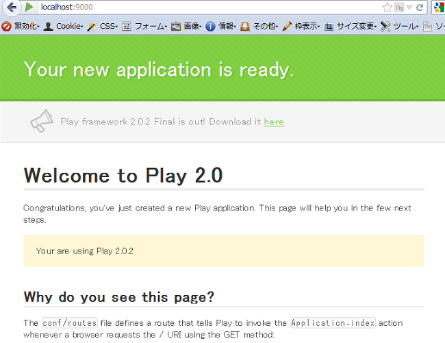Image resolution: width=445 pixels, height=343 pixels.
Task: Click the red disable icon in the toolbar
Action: (x=6, y=27)
